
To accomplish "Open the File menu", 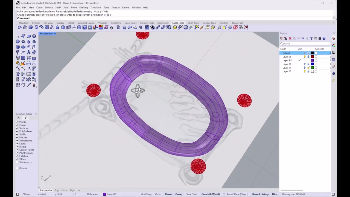I will pos(18,7).
